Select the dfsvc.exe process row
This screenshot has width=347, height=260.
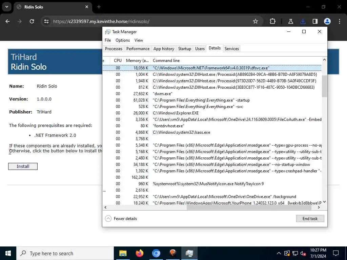[212, 68]
